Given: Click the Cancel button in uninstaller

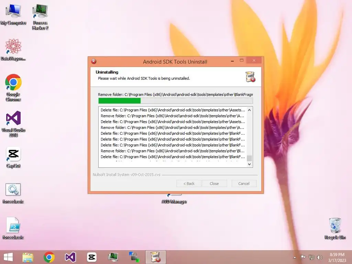Looking at the screenshot, I should coord(244,184).
